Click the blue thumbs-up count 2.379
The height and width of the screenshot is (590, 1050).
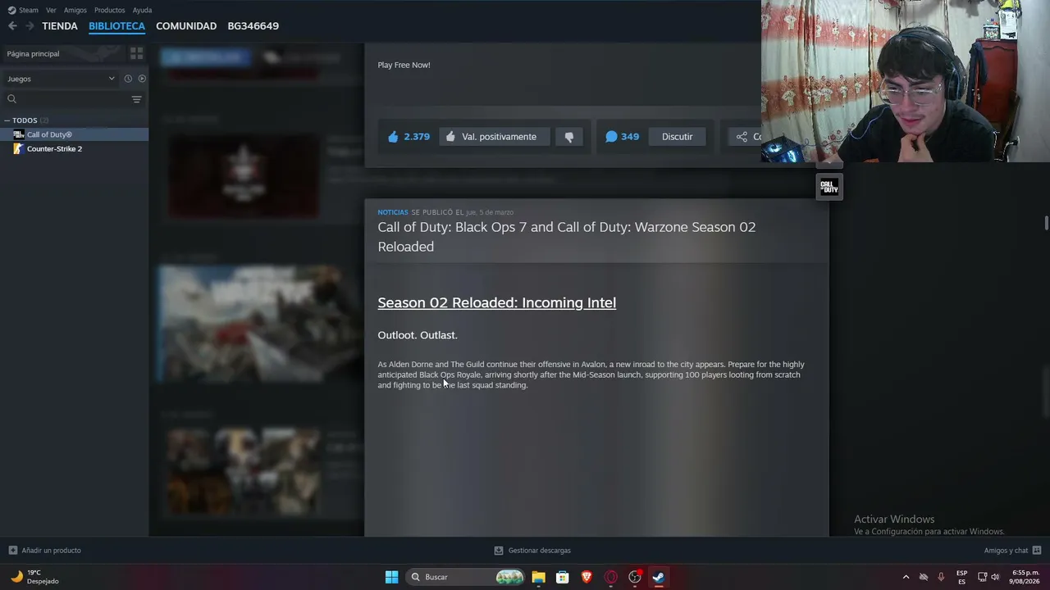click(x=409, y=137)
